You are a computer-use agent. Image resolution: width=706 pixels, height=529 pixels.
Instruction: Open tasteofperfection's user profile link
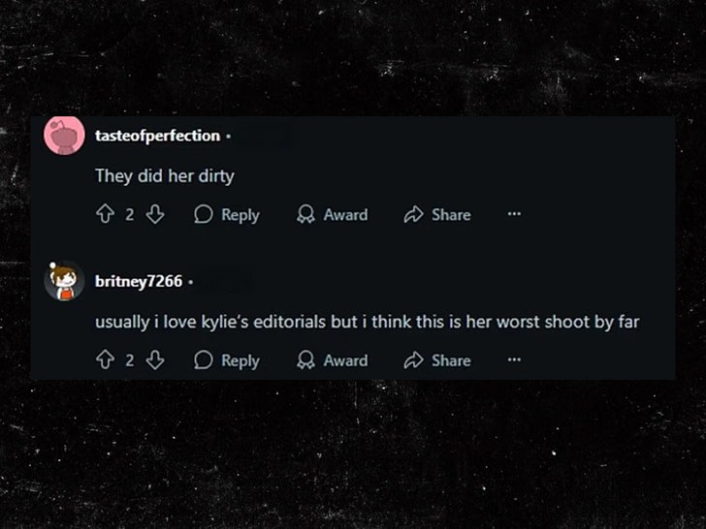tap(157, 137)
